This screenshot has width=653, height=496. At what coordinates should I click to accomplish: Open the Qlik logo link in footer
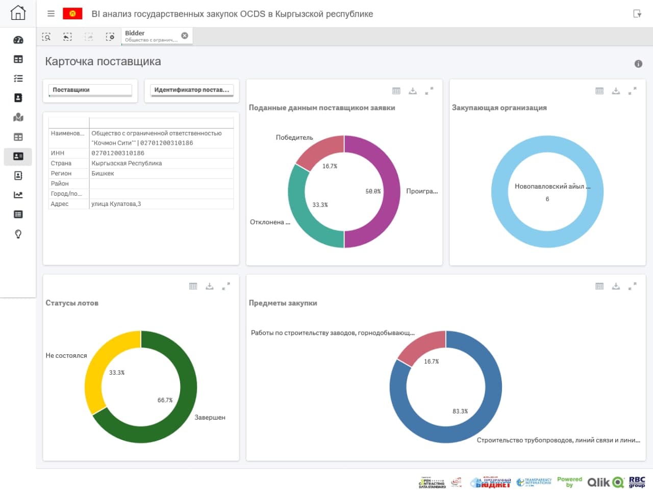click(x=606, y=482)
